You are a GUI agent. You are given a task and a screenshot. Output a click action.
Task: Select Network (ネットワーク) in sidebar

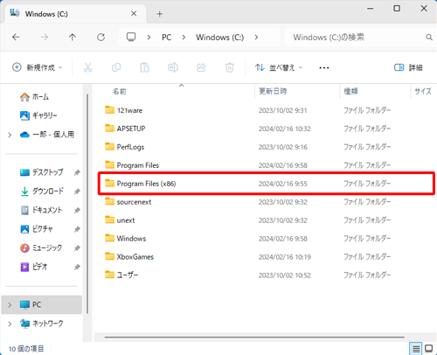pos(41,324)
